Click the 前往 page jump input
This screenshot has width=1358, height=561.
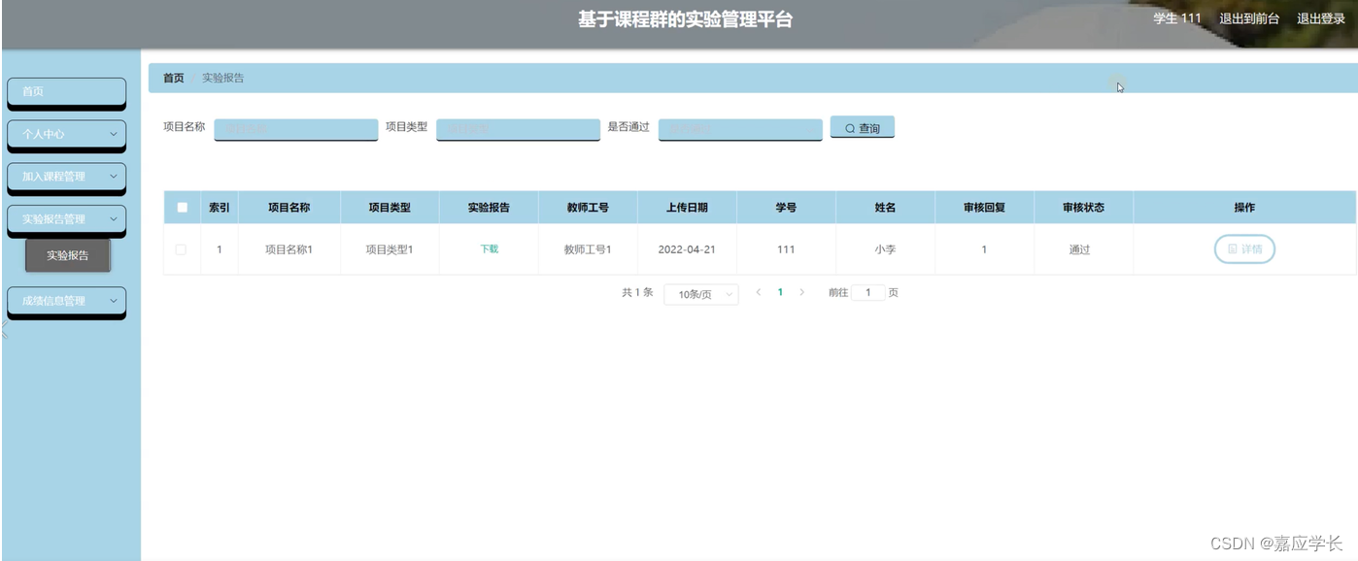tap(867, 292)
